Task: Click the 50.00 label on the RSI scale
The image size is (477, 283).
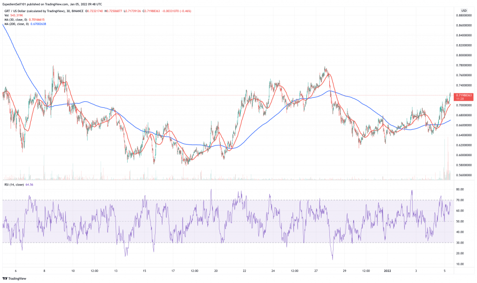Action: [460, 221]
